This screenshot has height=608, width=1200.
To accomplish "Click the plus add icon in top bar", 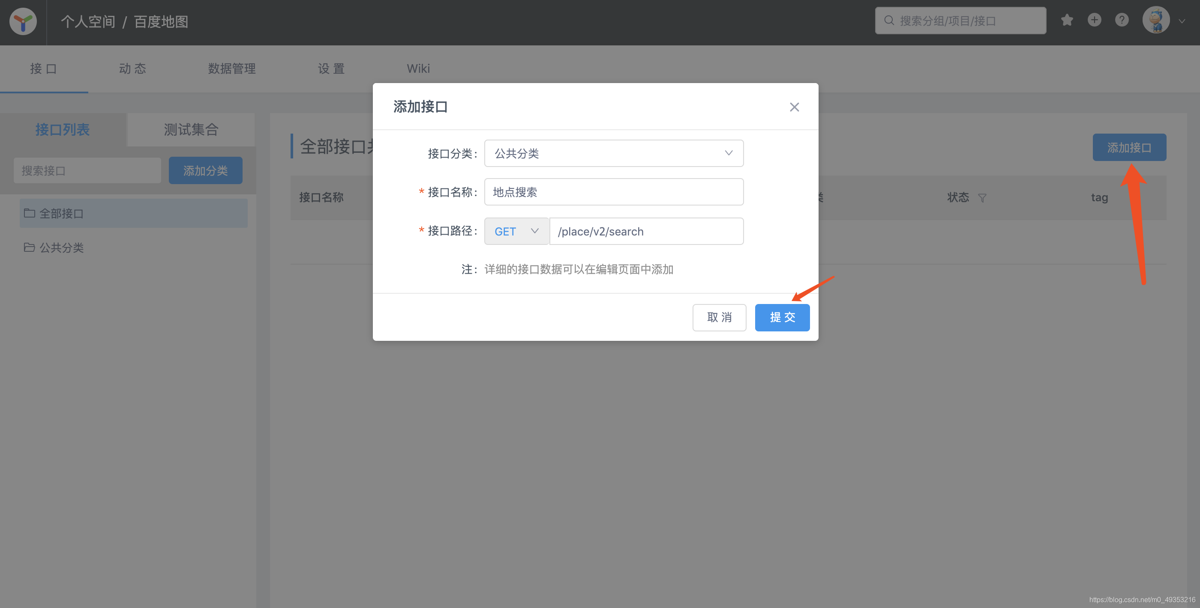I will [1094, 20].
